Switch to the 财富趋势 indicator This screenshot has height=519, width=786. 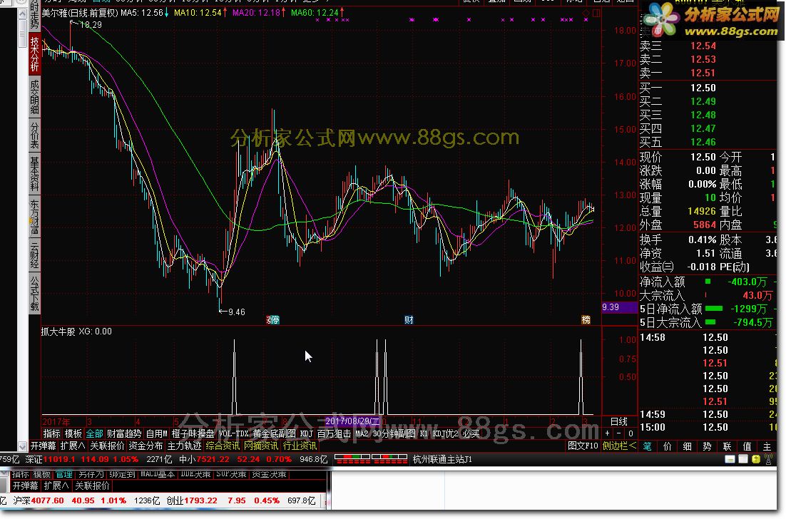click(x=124, y=434)
